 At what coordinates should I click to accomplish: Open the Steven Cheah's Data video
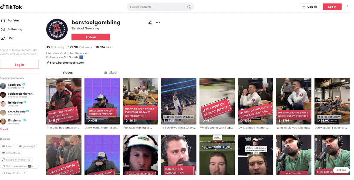(64, 101)
